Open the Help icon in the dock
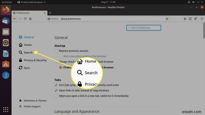 click(x=6, y=75)
